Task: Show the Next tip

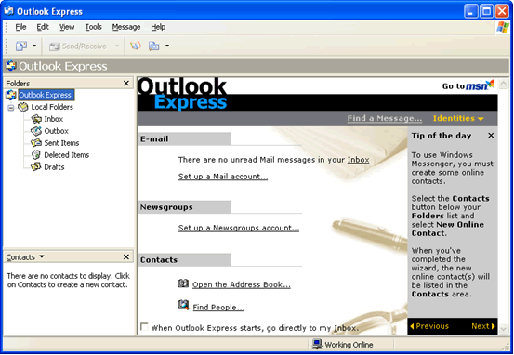Action: point(483,326)
